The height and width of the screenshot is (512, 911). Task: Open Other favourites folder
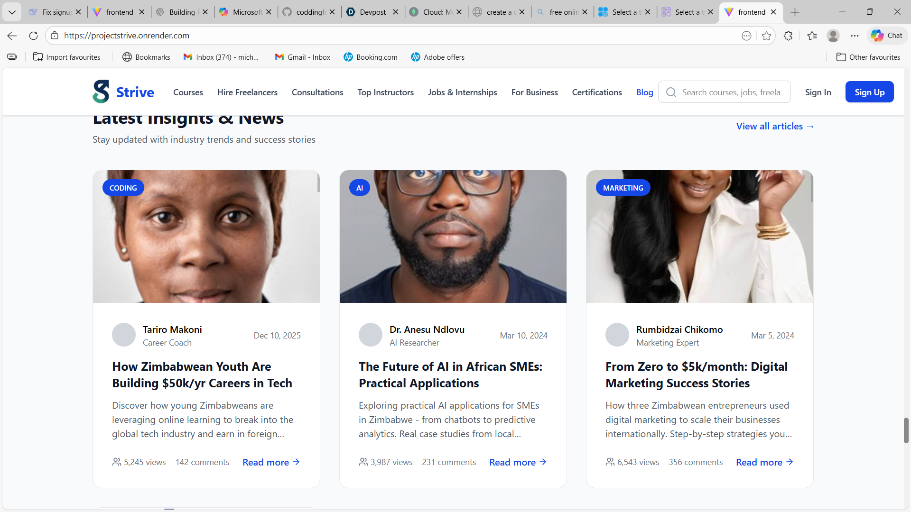(x=868, y=57)
